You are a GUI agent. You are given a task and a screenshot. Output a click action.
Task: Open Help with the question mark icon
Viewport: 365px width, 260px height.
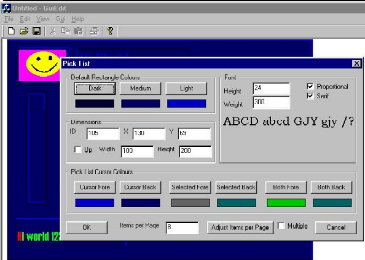pyautogui.click(x=110, y=31)
